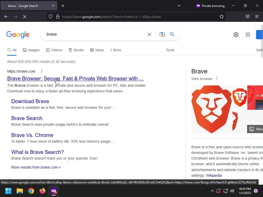The width and height of the screenshot is (263, 197).
Task: Open the Firefox hamburger application menu
Action: pyautogui.click(x=257, y=17)
